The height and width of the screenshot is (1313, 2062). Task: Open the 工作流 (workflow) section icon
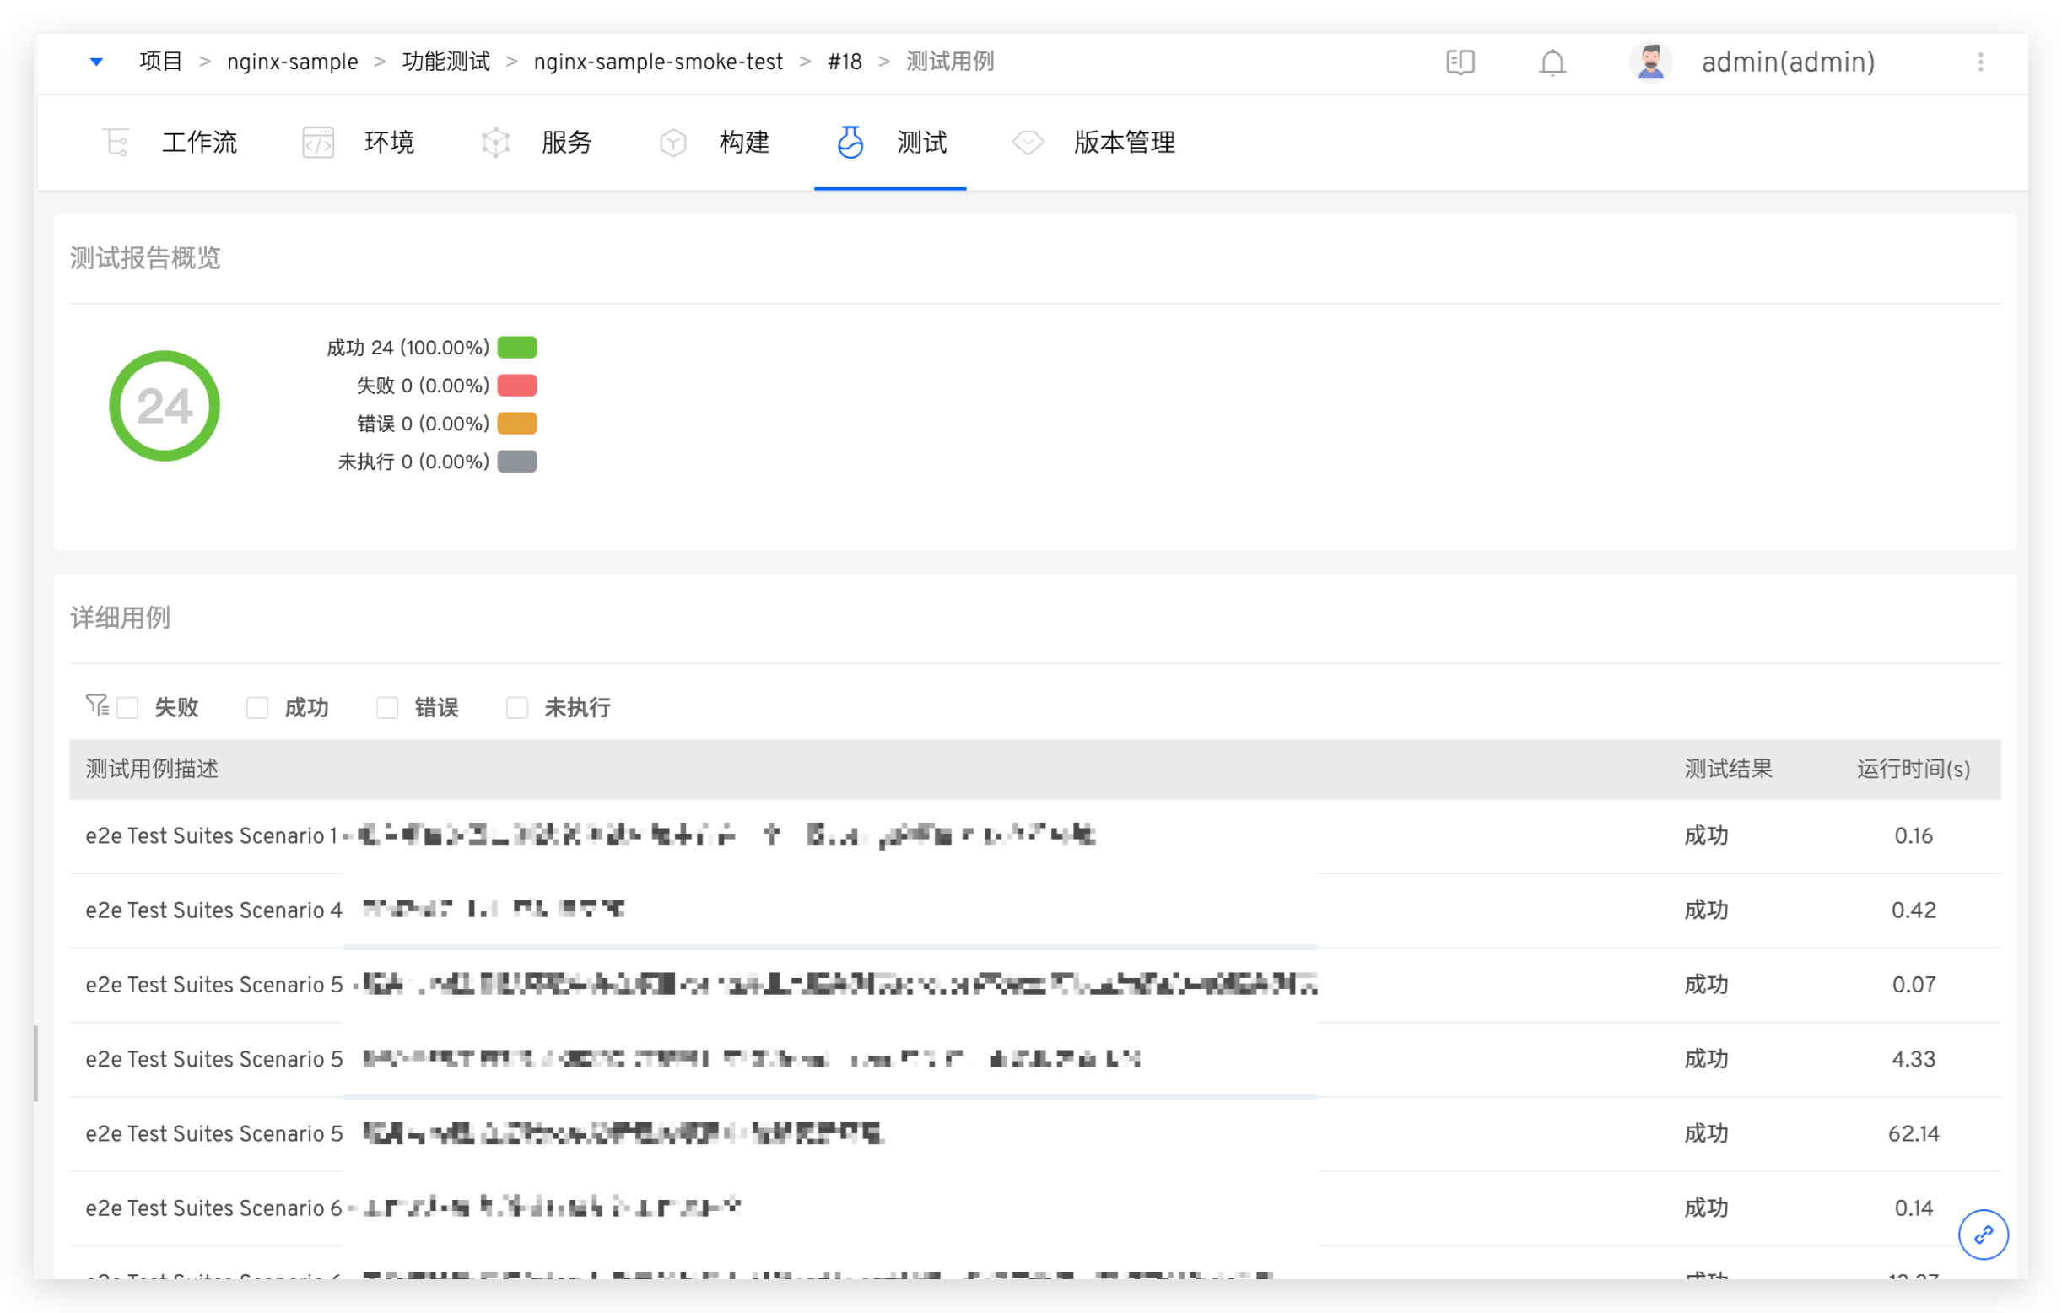pos(116,141)
